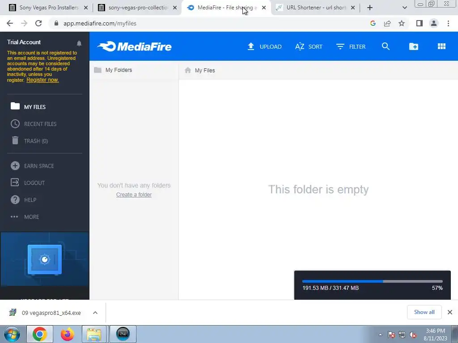Open Help in sidebar
Screen dimensions: 458x343
pos(23,200)
